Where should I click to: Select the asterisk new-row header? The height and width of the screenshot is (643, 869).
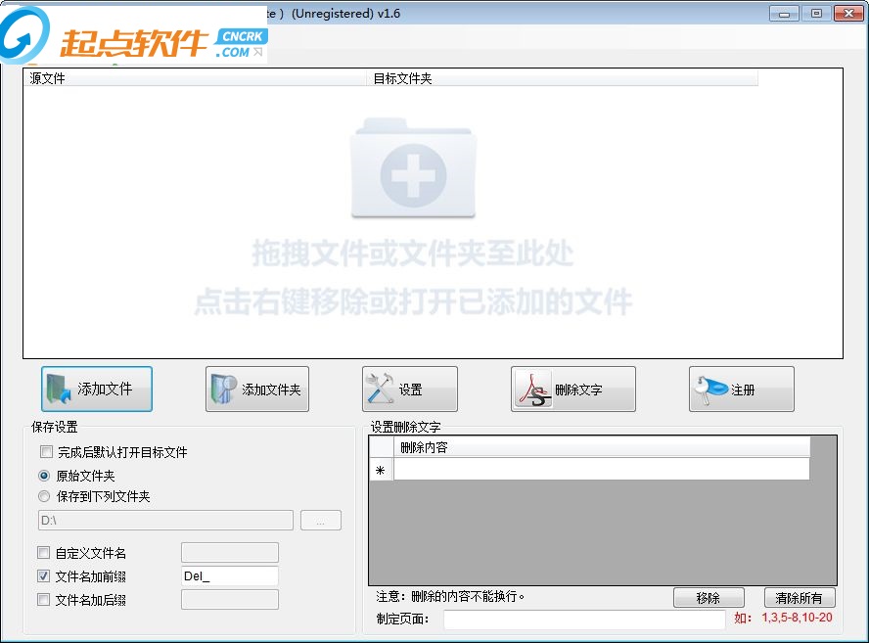381,470
